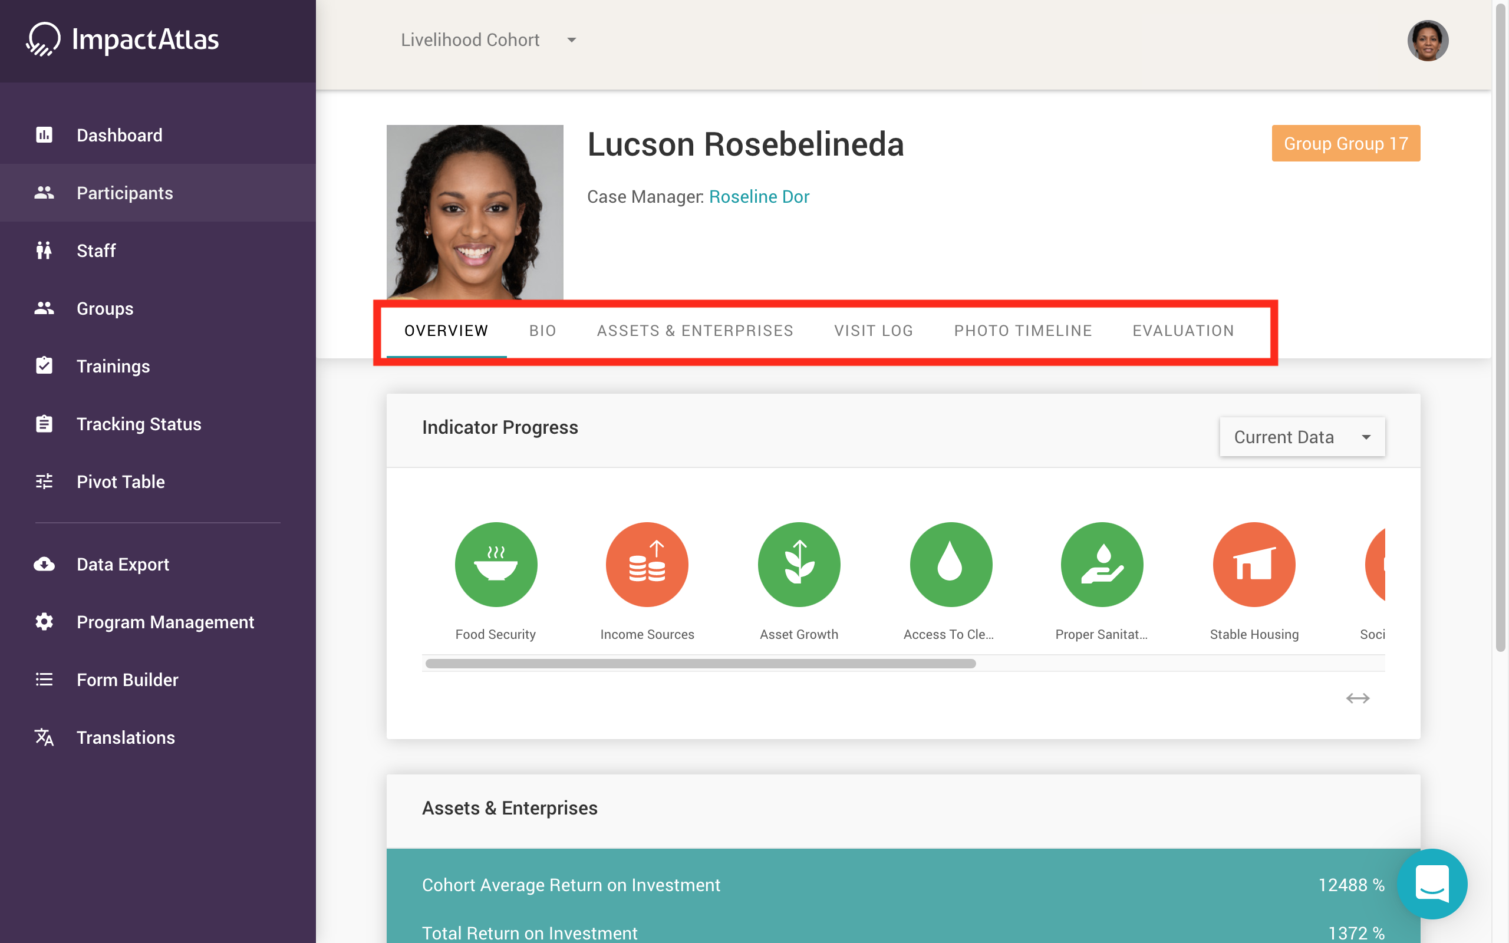
Task: Open the Current Data dropdown
Action: coord(1302,437)
